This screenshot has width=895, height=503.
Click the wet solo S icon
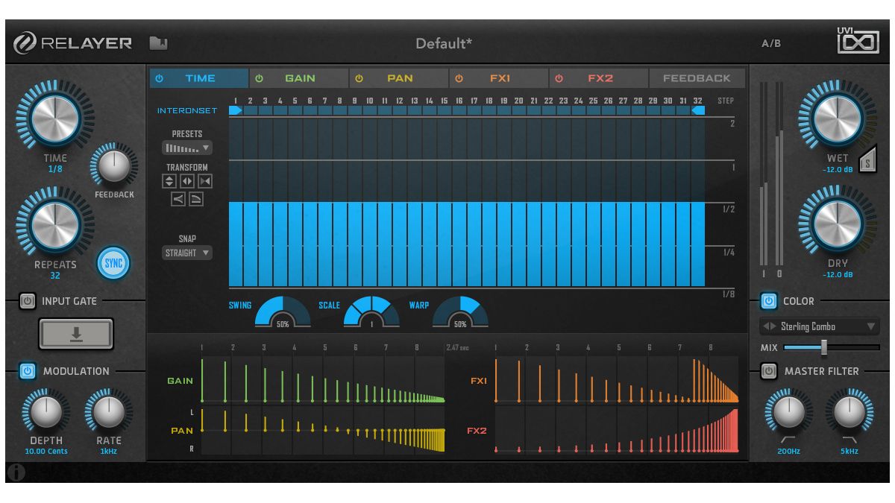[867, 159]
